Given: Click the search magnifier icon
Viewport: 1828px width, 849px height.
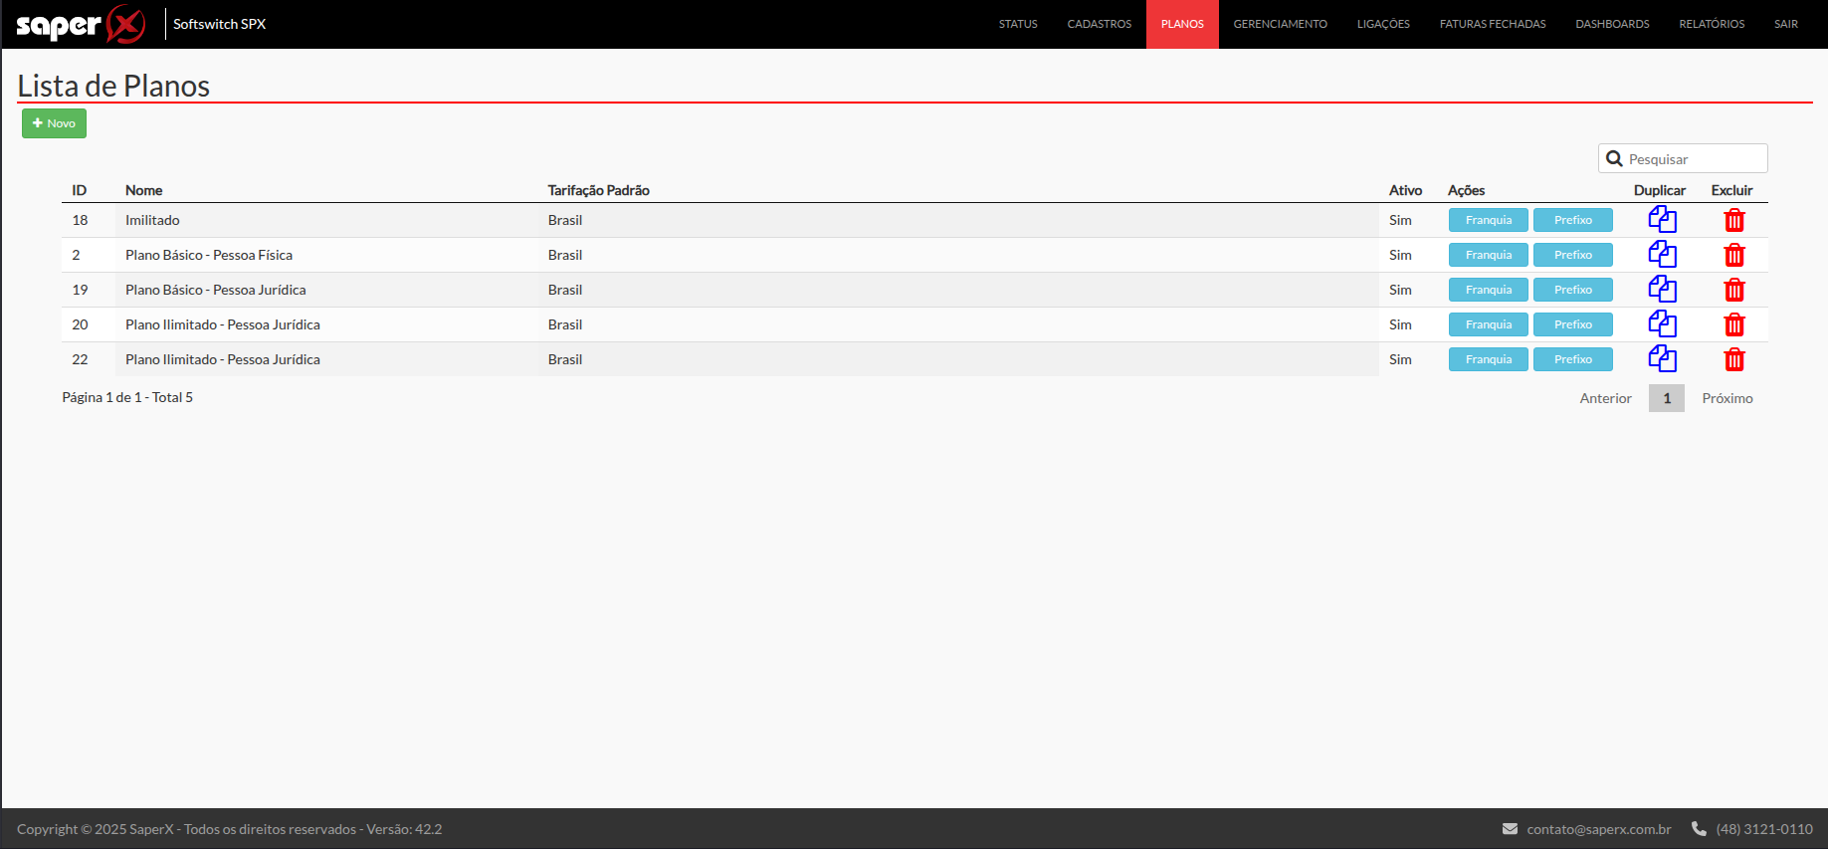Looking at the screenshot, I should pyautogui.click(x=1614, y=159).
